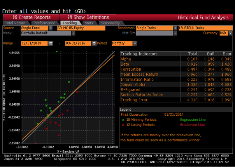Click the Show Definitions button
Image resolution: width=235 pixels, height=167 pixels.
tap(88, 17)
